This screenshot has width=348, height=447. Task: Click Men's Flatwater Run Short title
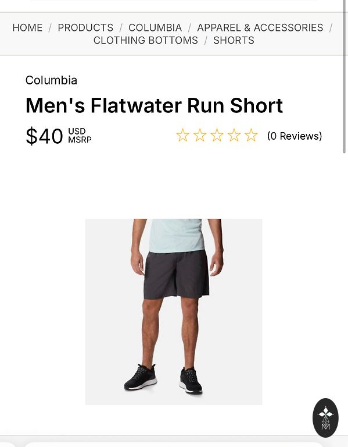tap(154, 105)
